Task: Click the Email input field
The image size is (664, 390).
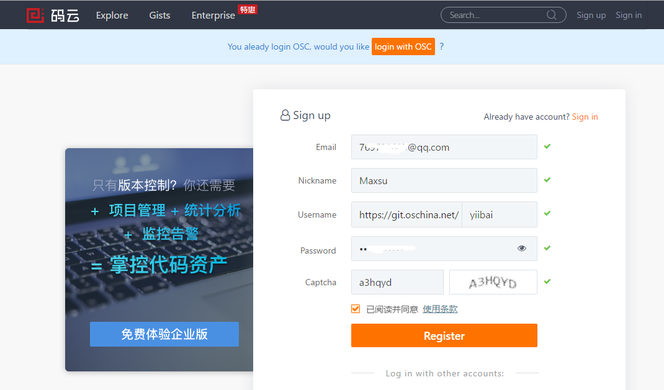Action: (x=444, y=147)
